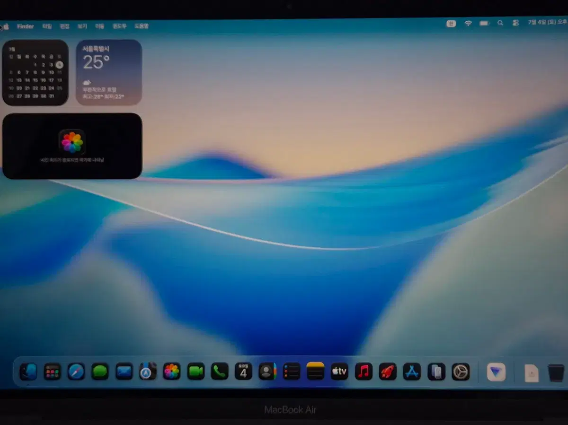Viewport: 568px width, 425px height.
Task: Open the 파일 menu
Action: click(47, 26)
